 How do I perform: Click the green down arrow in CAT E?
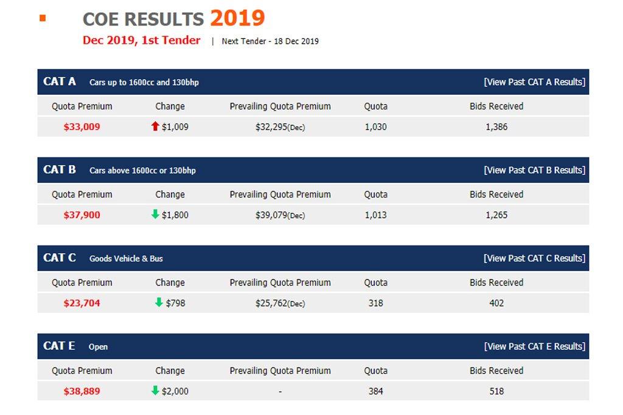pos(155,391)
